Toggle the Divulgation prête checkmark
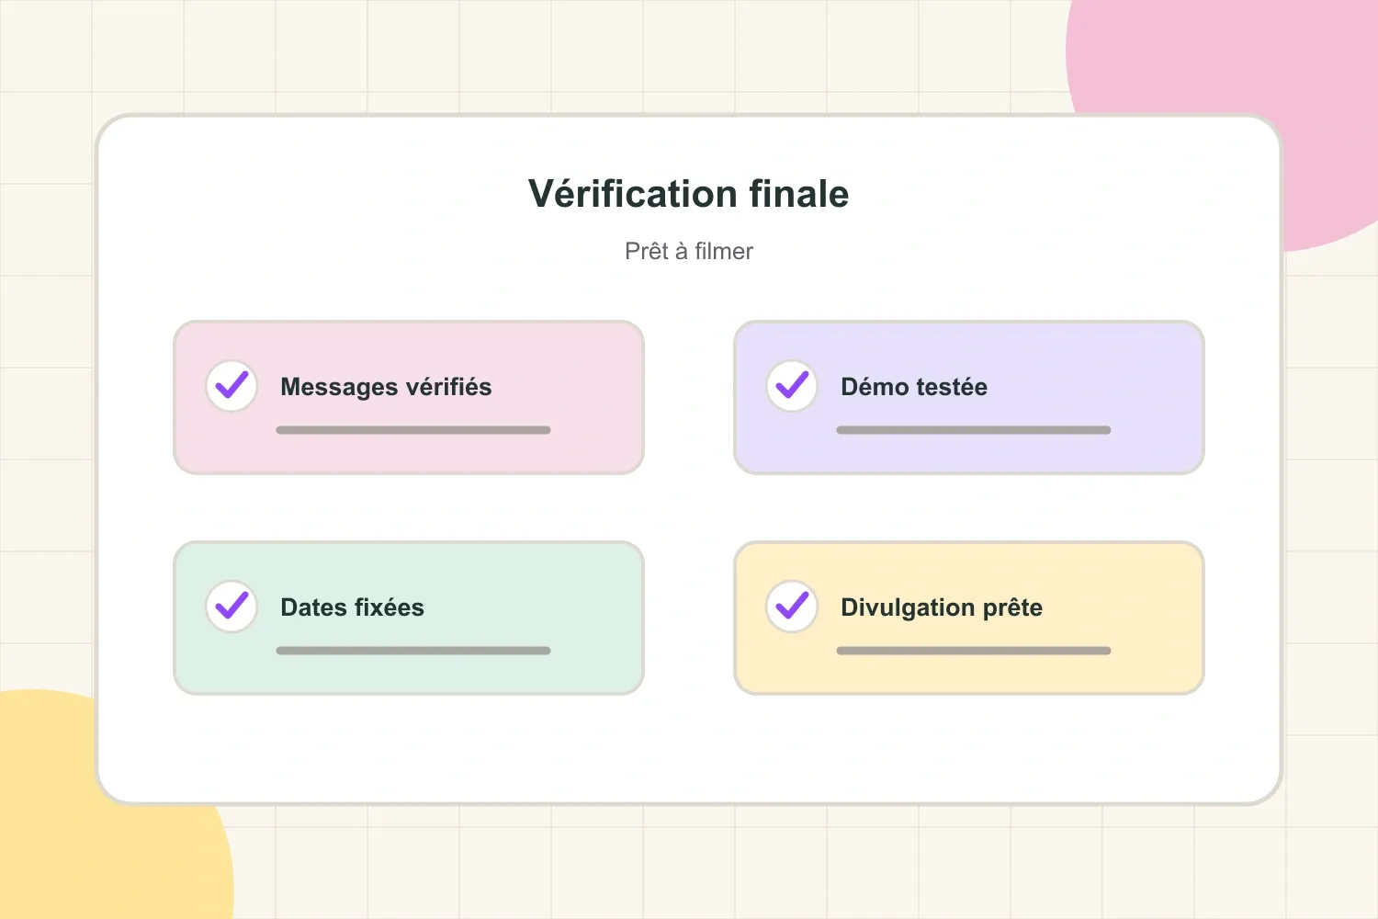The image size is (1378, 919). (792, 607)
